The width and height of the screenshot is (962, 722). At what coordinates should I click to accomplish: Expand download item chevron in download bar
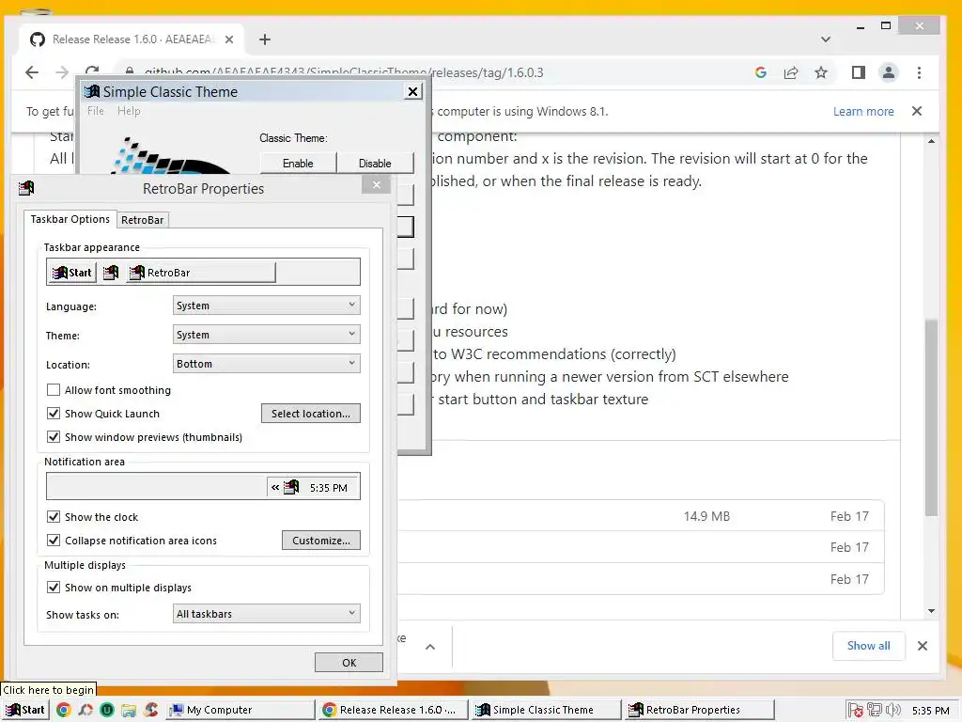[430, 647]
